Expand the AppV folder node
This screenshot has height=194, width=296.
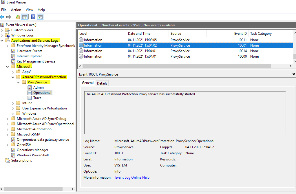pyautogui.click(x=13, y=72)
